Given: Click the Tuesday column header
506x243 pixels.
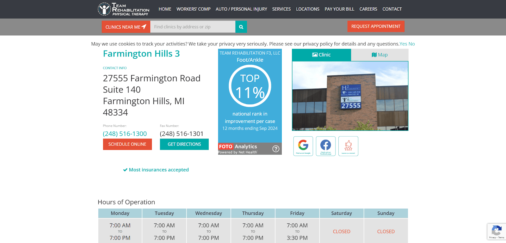Looking at the screenshot, I should pos(164,213).
